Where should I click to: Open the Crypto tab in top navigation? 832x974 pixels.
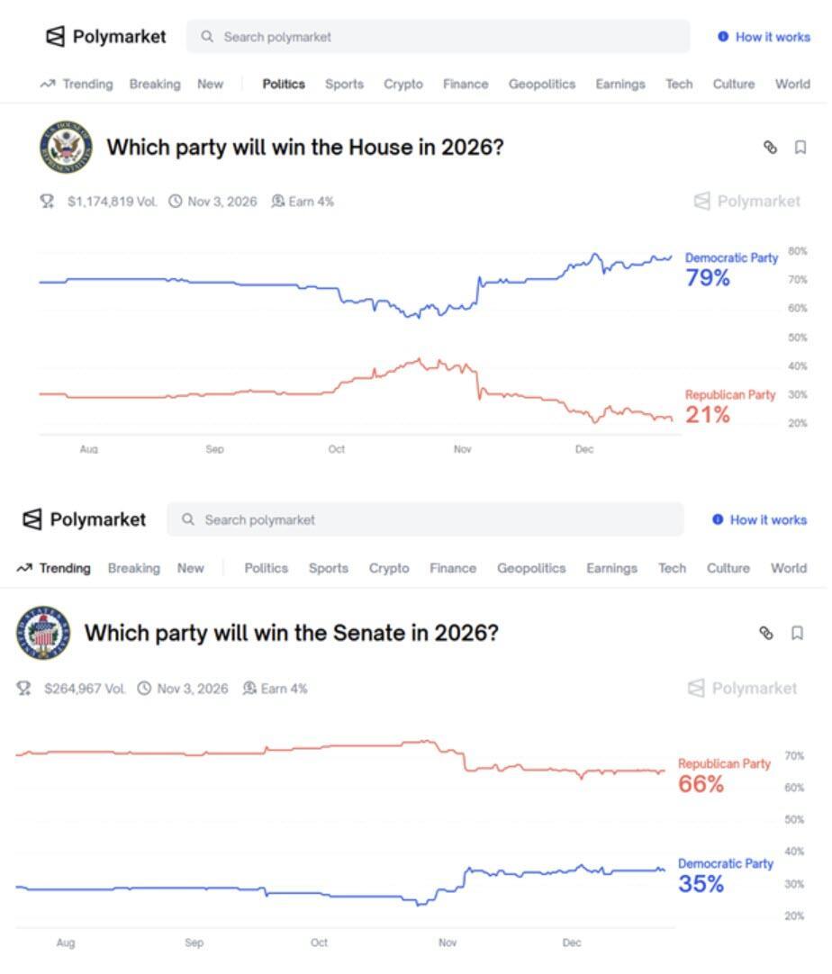click(x=402, y=85)
